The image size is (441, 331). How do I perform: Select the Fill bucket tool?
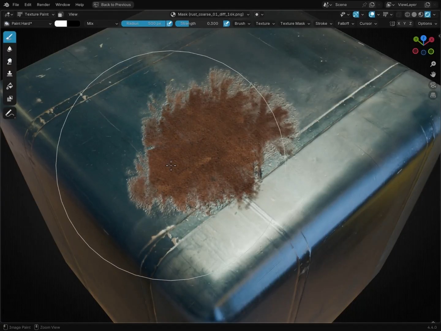(x=9, y=86)
